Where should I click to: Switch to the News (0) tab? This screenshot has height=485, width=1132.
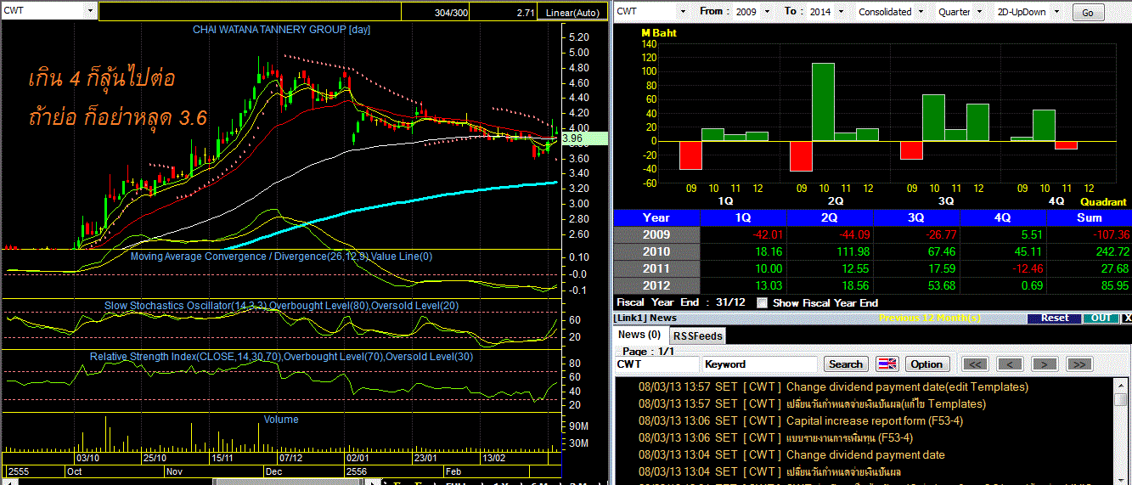coord(639,335)
